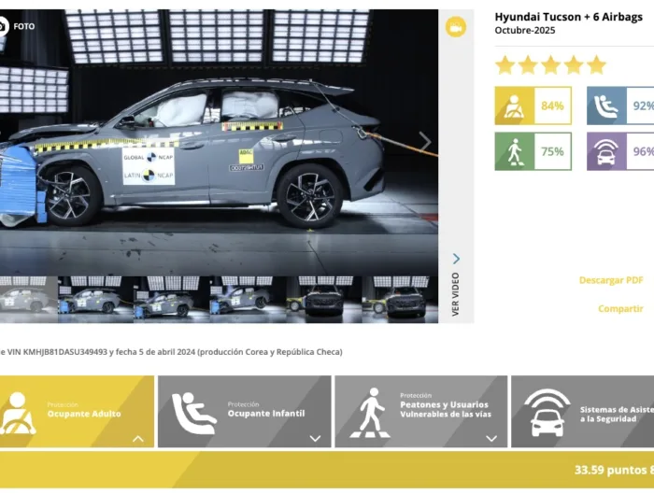Click the car sensor icon in Sistemas de Asistencia

click(547, 413)
